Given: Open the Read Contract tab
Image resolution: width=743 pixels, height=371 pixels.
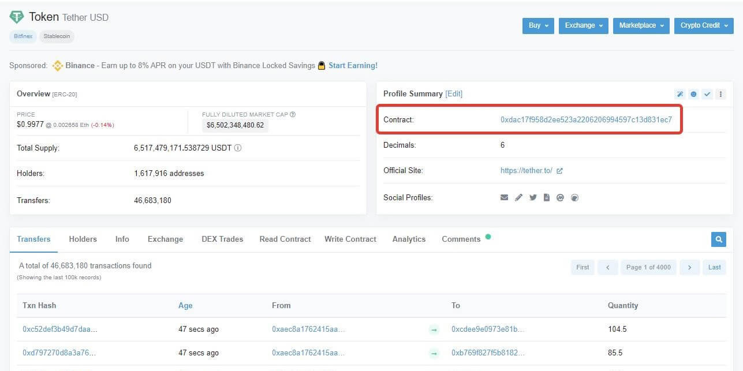Looking at the screenshot, I should pyautogui.click(x=285, y=239).
